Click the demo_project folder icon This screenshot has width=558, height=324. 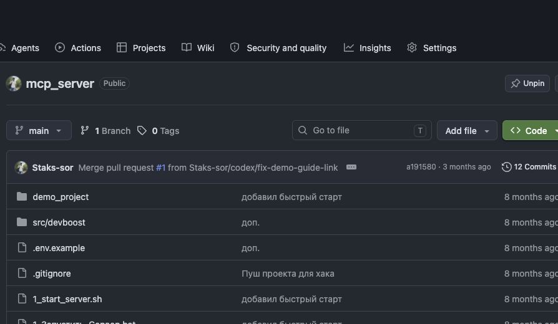point(22,196)
